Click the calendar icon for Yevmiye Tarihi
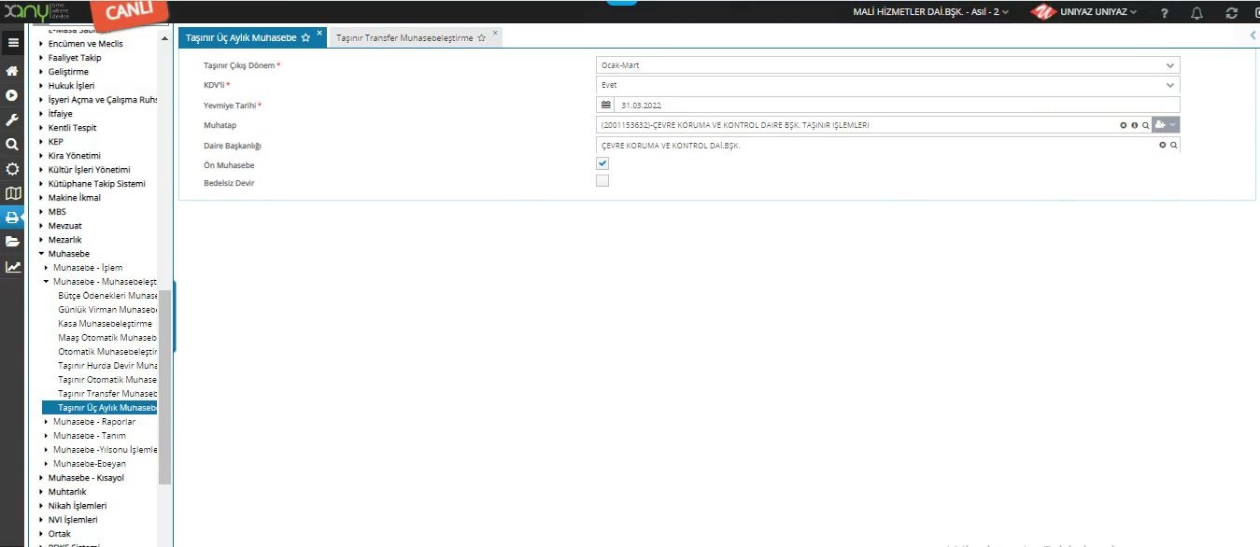Screen dimensions: 1260x547 click(605, 105)
